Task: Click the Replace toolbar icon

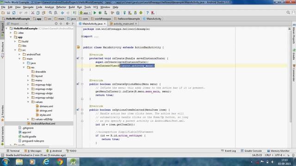Action: tap(55, 13)
